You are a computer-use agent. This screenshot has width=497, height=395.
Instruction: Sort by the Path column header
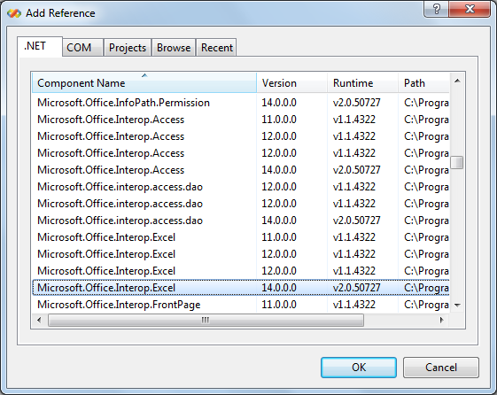[423, 83]
